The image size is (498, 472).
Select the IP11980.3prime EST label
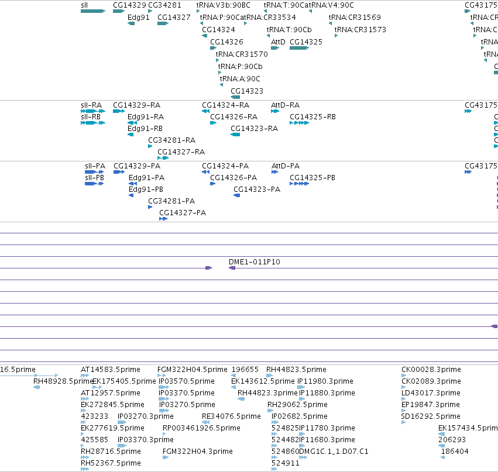(x=325, y=381)
